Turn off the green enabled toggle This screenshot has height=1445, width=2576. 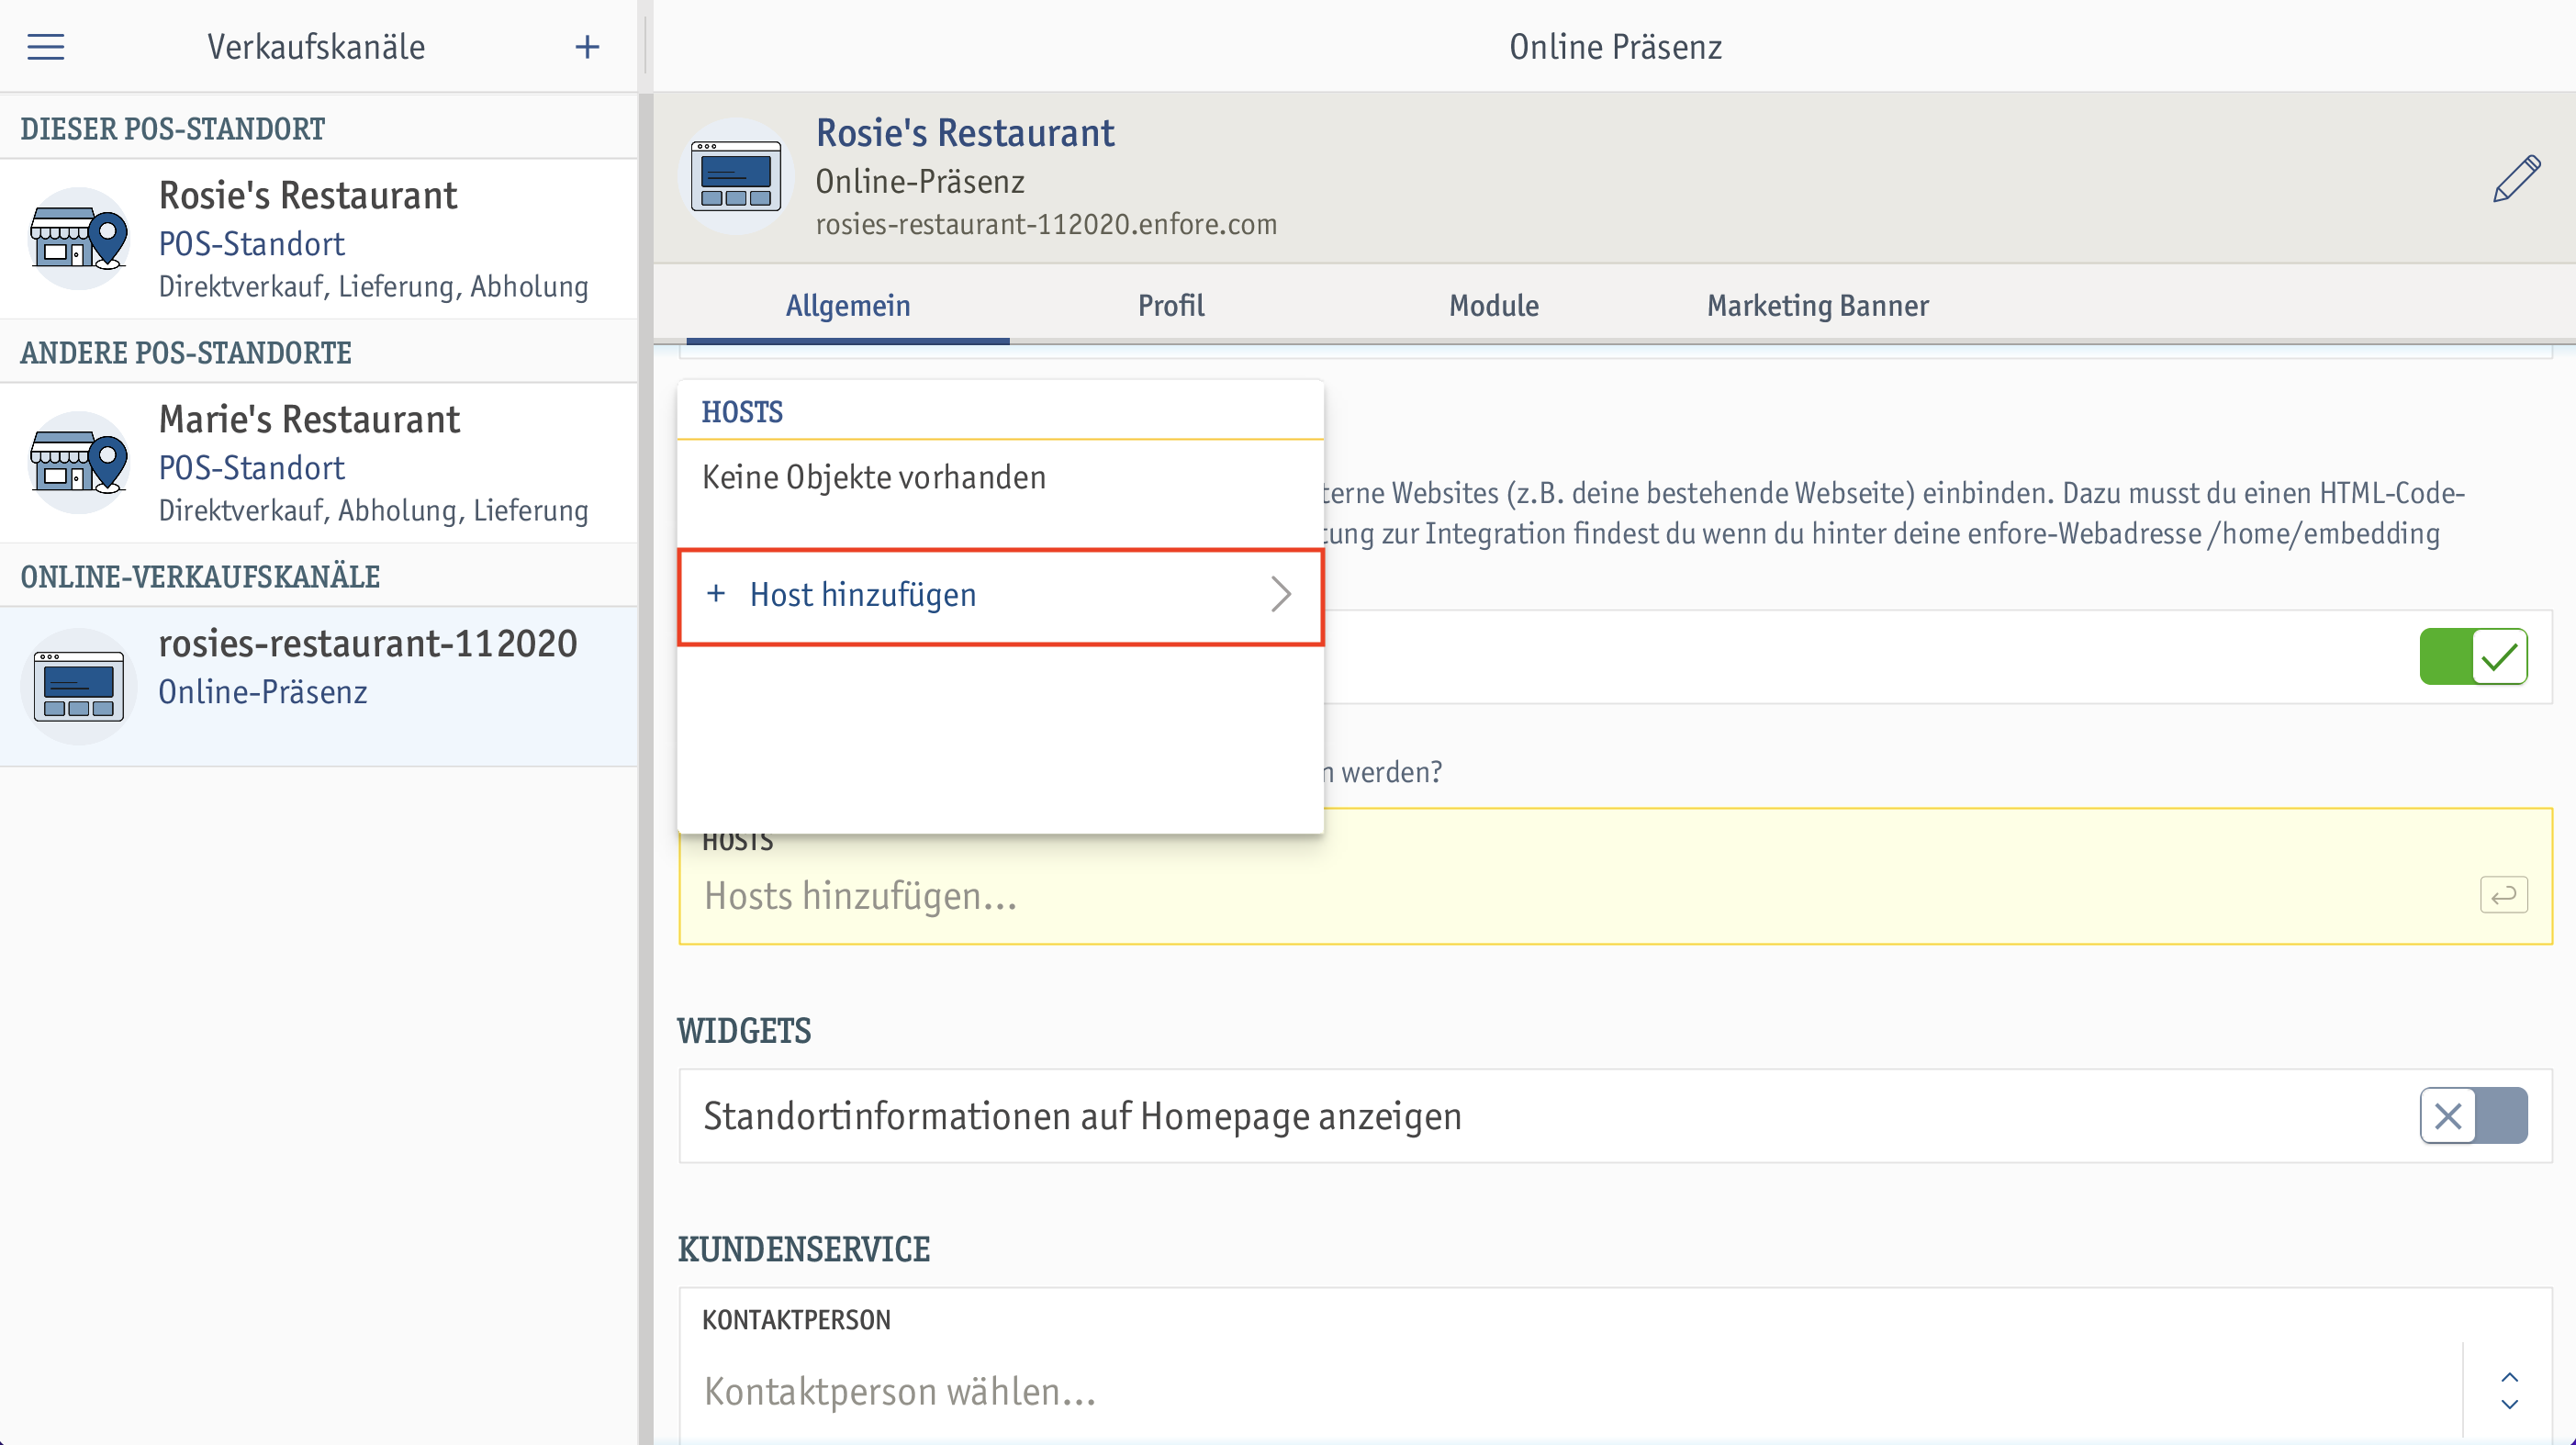point(2473,657)
